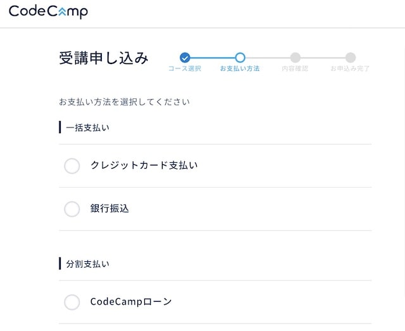This screenshot has height=331, width=405.
Task: Select クレジットカード支払い radio button
Action: click(72, 166)
